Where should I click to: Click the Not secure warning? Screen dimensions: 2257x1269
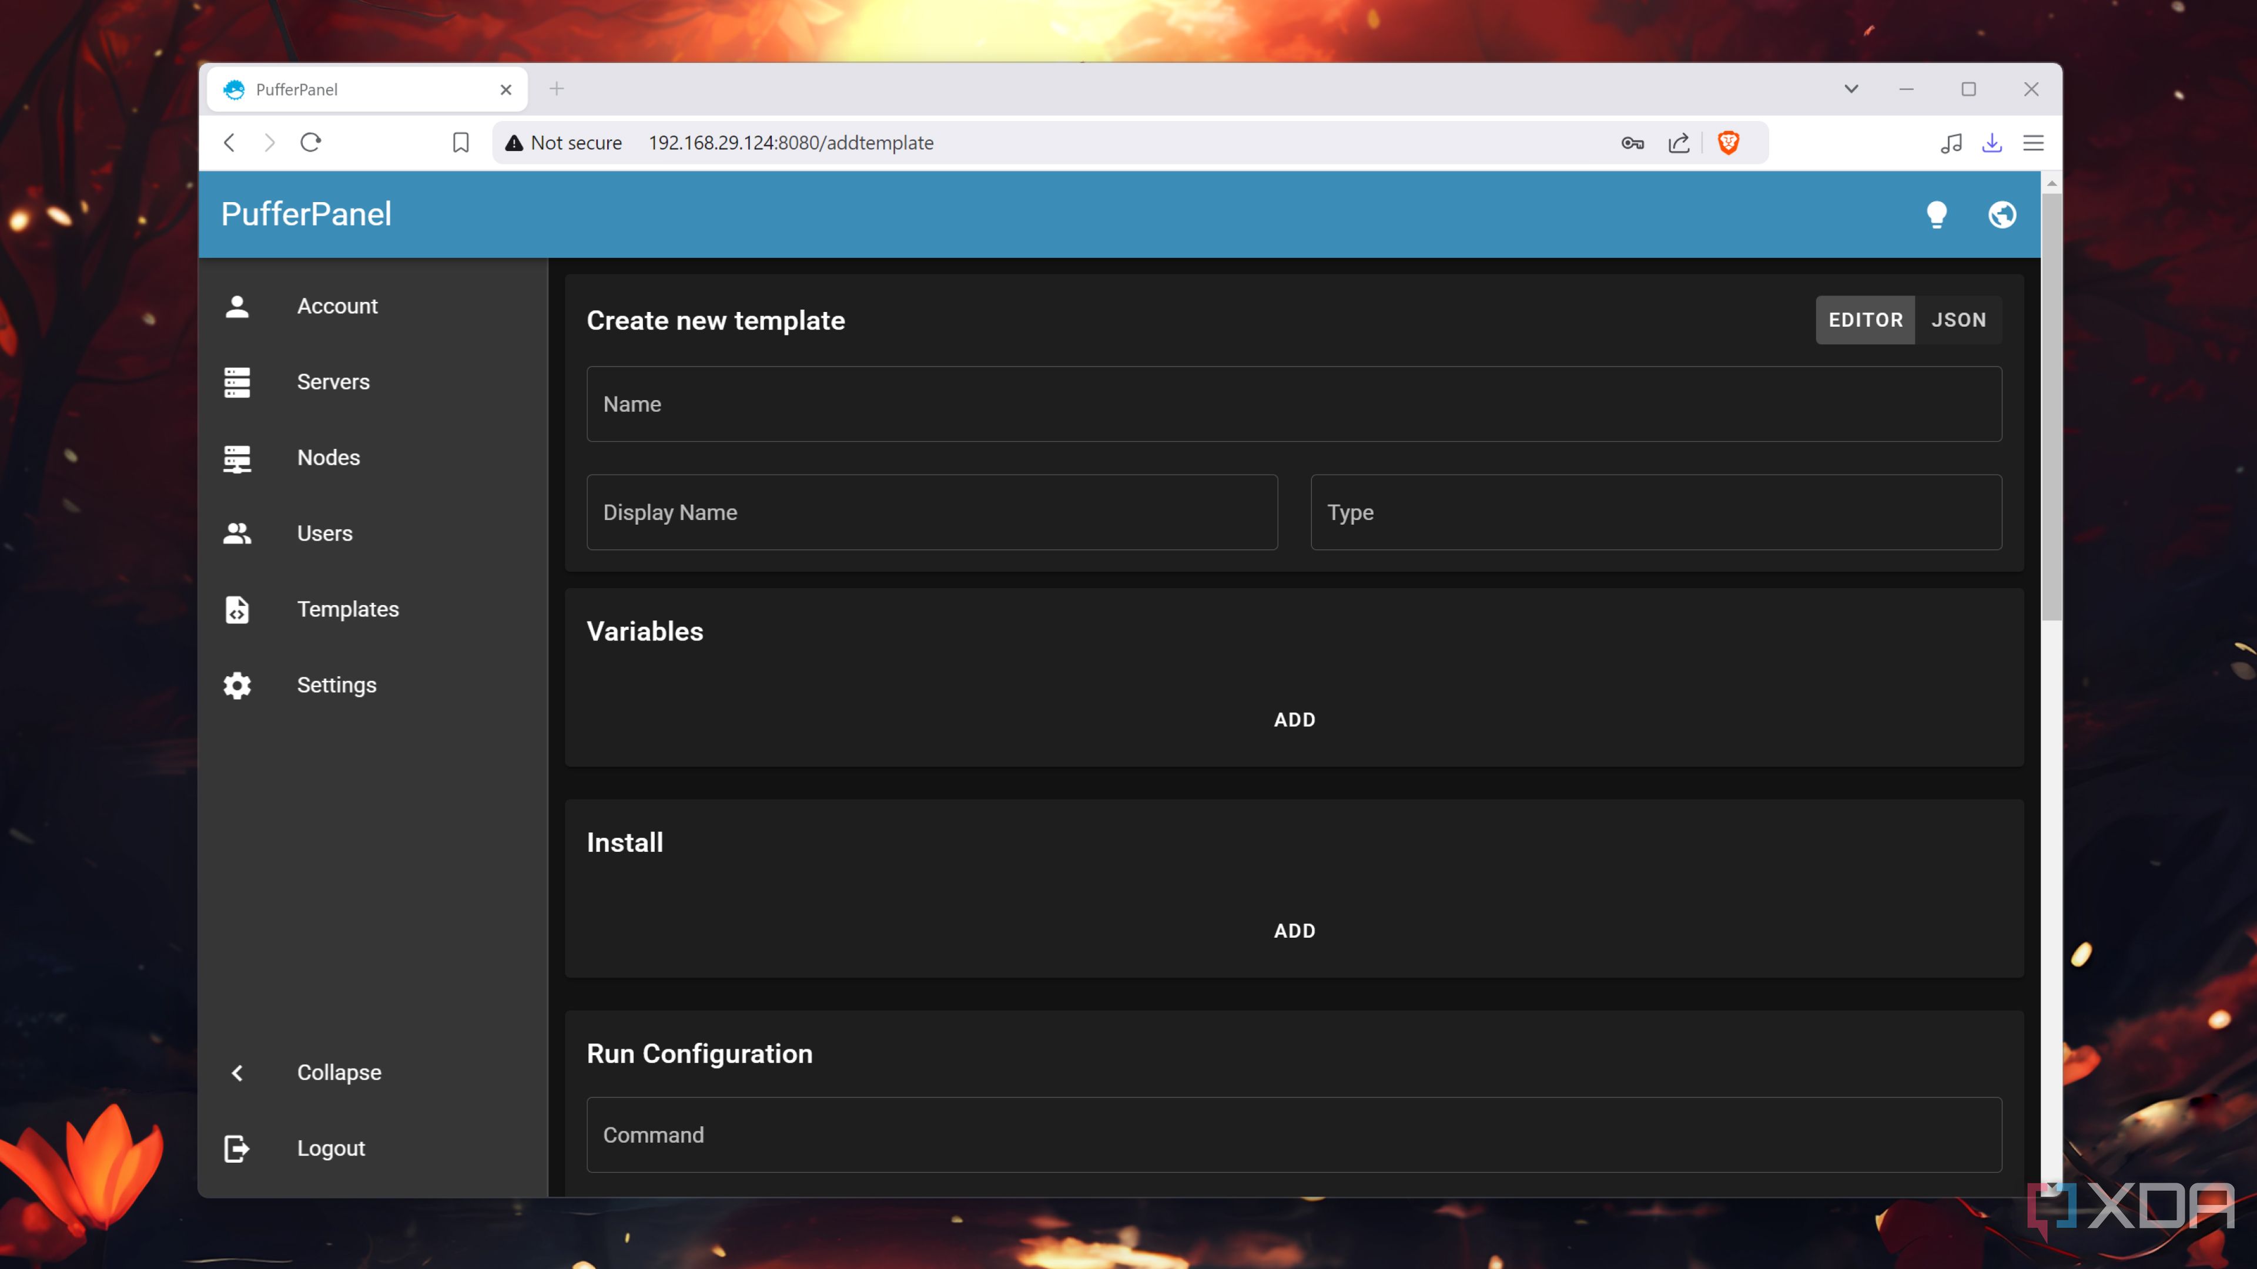tap(564, 143)
